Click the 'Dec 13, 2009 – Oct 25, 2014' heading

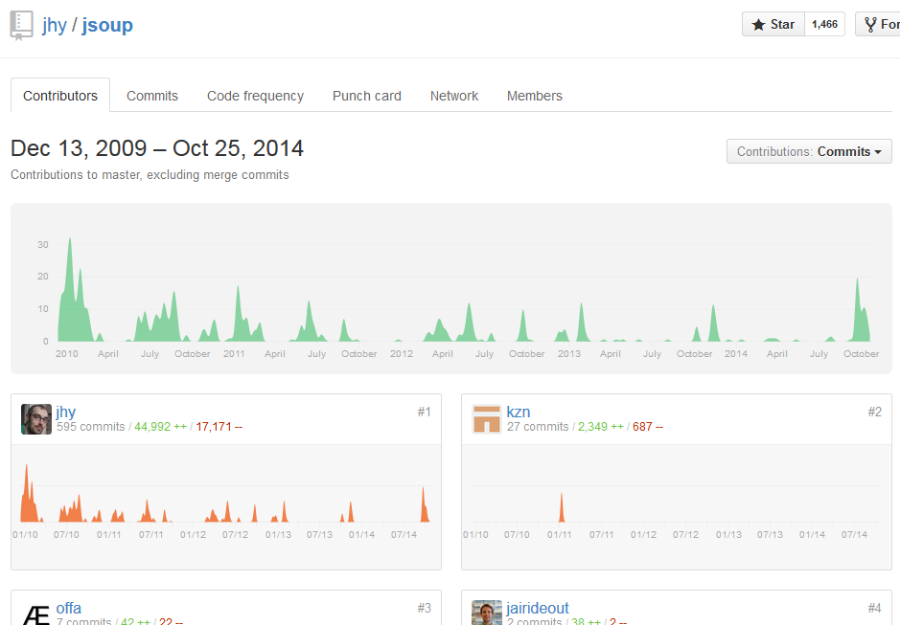coord(156,148)
